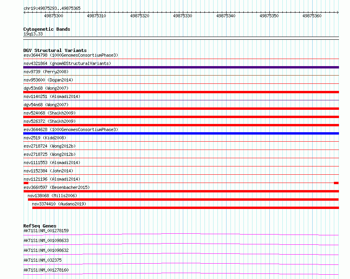Open transcript AKT1S1|NM_001278160
The width and height of the screenshot is (350, 279).
46,270
